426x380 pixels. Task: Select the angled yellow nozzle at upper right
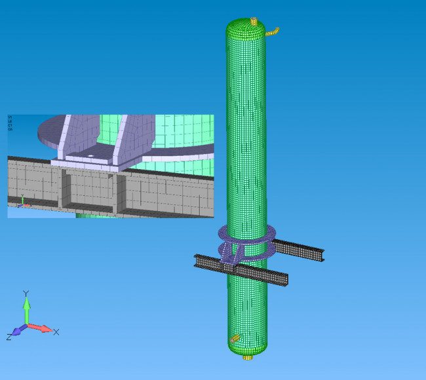[273, 31]
